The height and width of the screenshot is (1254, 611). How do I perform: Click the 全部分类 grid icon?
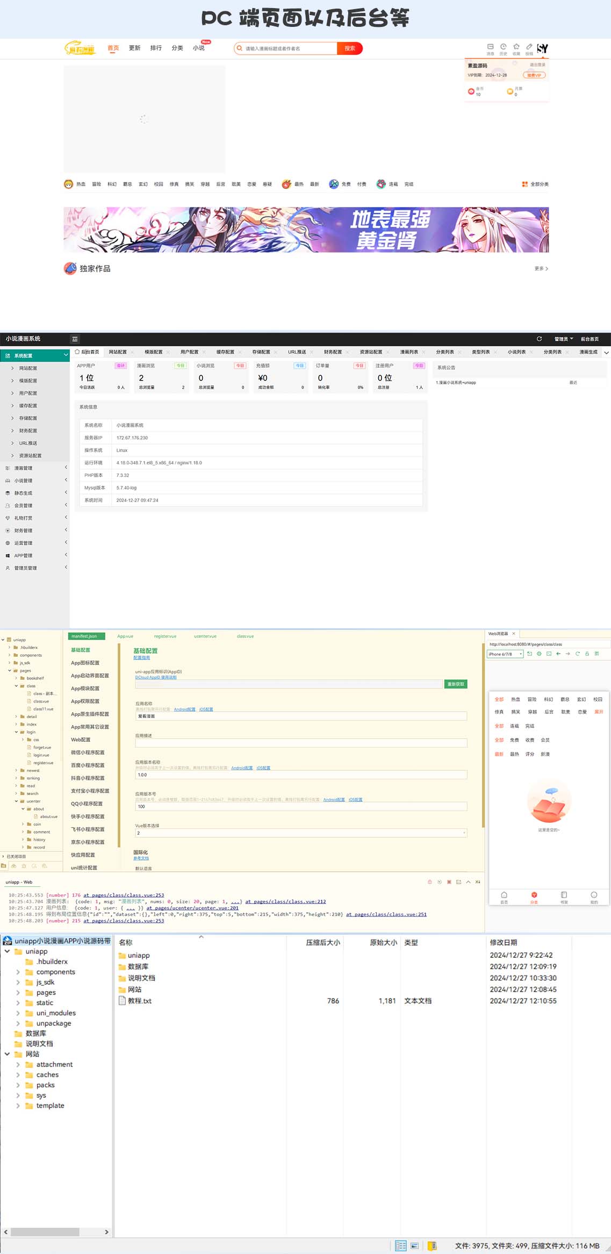click(524, 184)
